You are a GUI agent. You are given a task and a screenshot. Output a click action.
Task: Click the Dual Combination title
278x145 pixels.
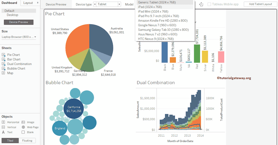tap(156, 83)
